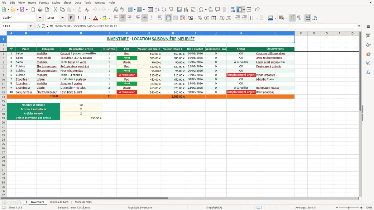Open the Format menu
This screenshot has height=210, width=374.
tap(44, 2)
